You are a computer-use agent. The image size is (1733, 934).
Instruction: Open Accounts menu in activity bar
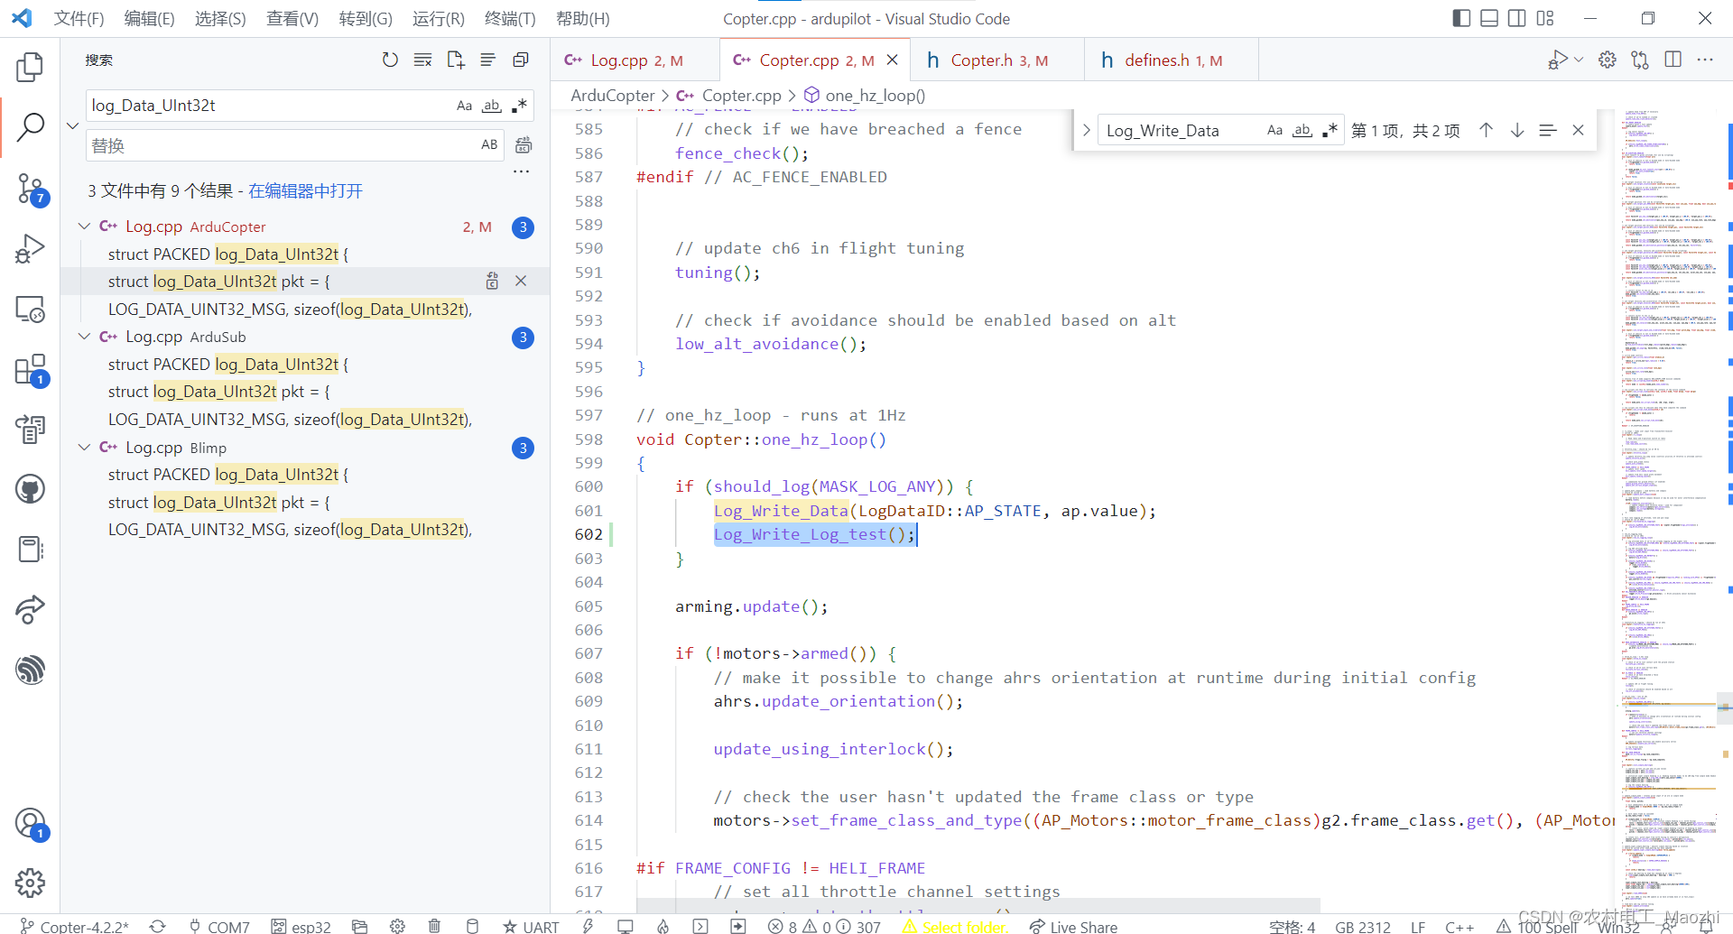pyautogui.click(x=30, y=823)
